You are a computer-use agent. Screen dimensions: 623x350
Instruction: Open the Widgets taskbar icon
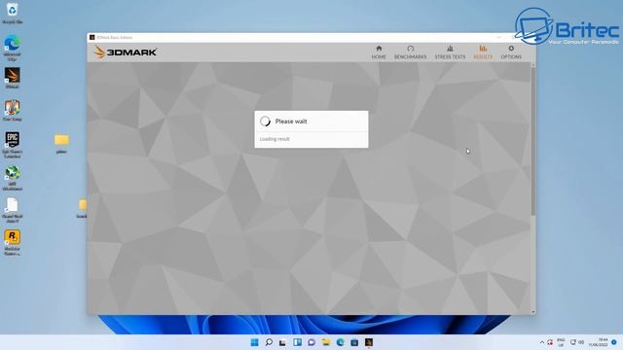tap(297, 342)
